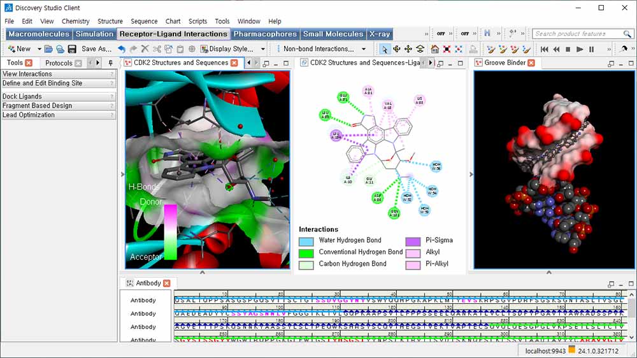Click the magnifier search icon
This screenshot has width=637, height=358.
[x=627, y=34]
